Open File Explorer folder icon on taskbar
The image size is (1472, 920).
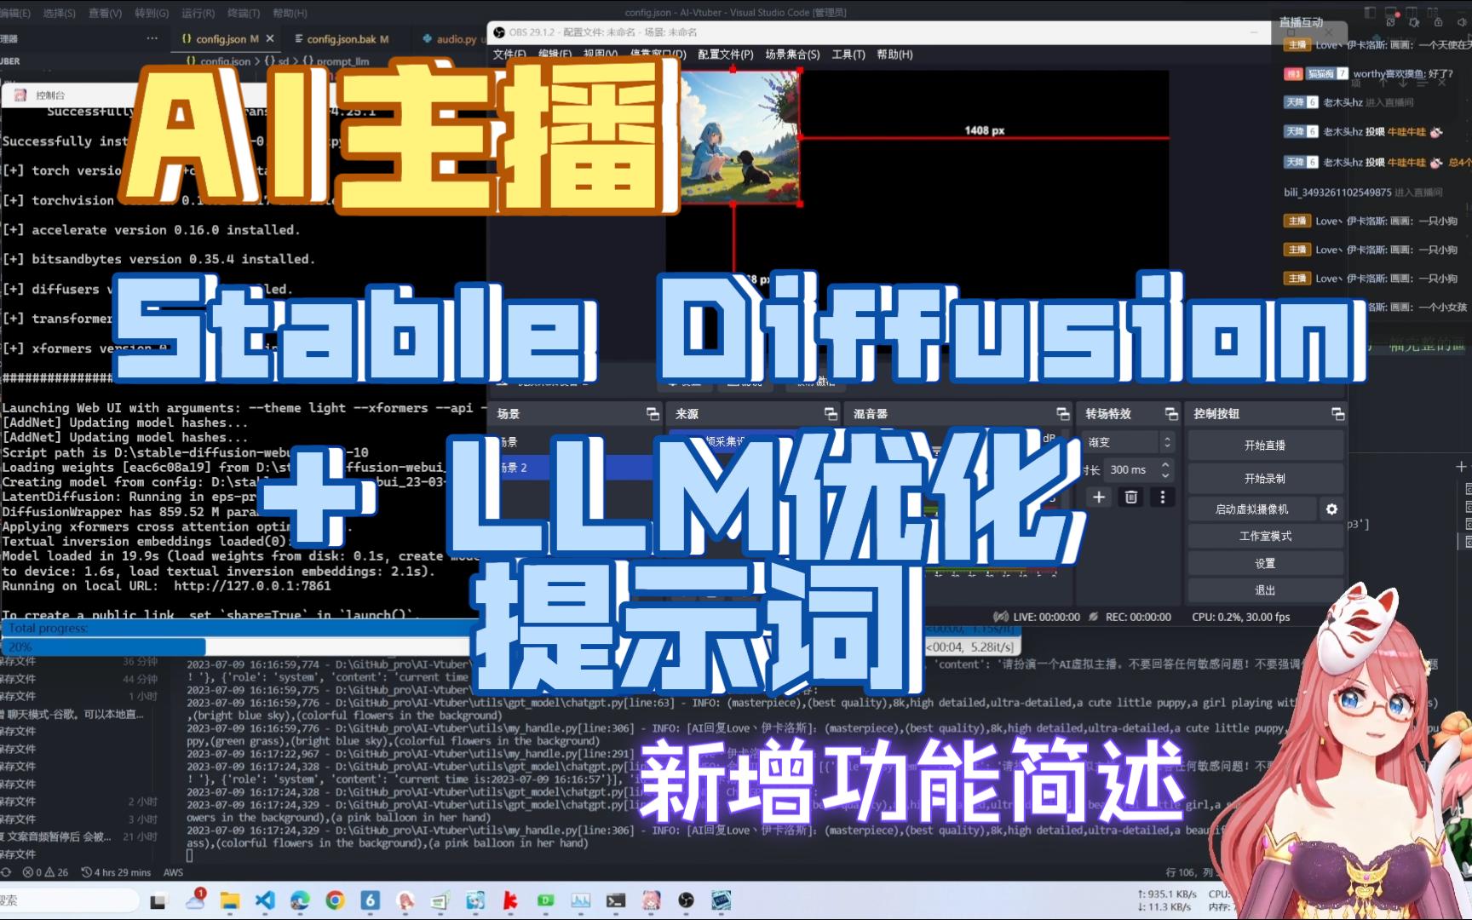point(230,900)
